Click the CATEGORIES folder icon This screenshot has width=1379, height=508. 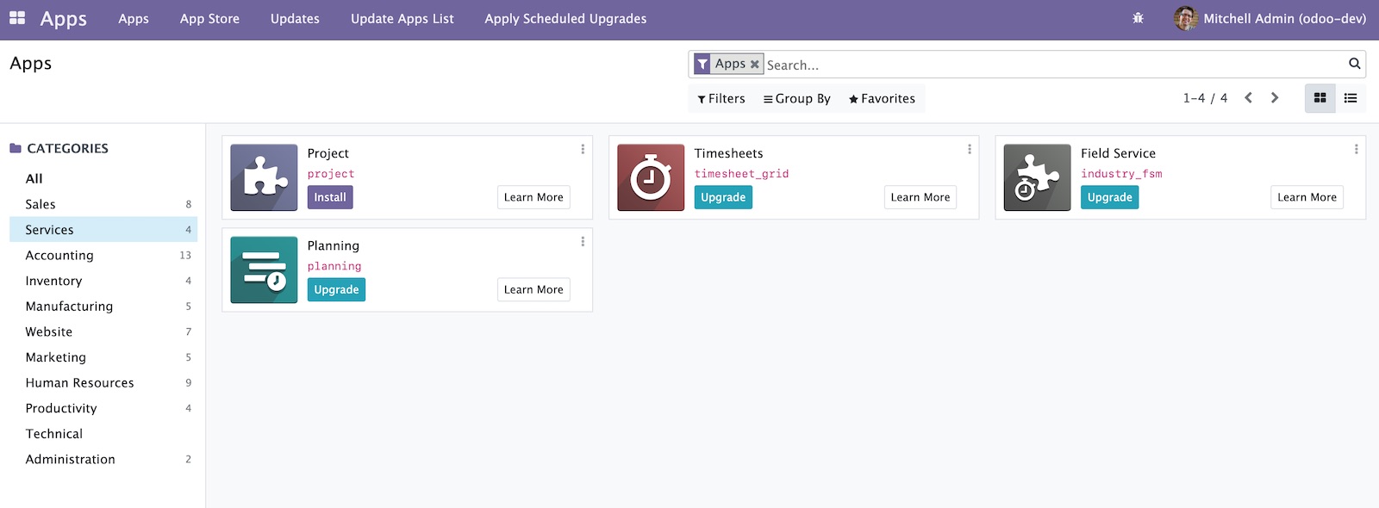pyautogui.click(x=16, y=148)
